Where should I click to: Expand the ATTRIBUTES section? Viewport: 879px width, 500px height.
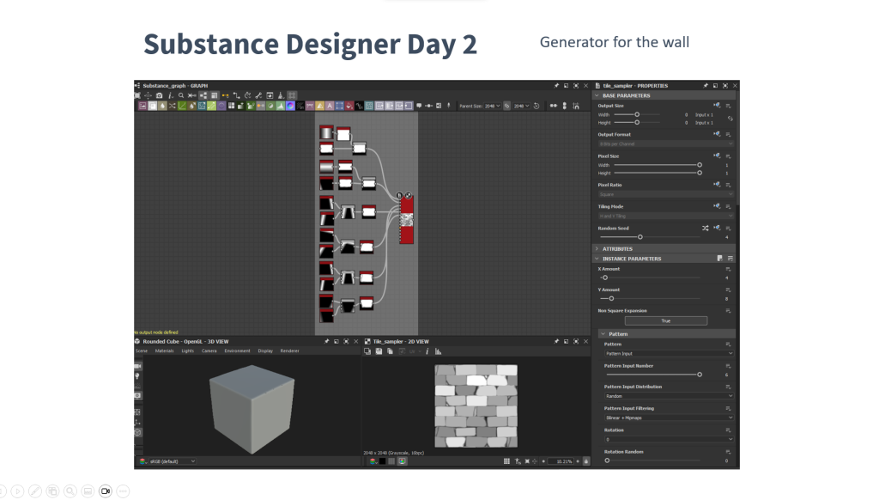click(597, 248)
